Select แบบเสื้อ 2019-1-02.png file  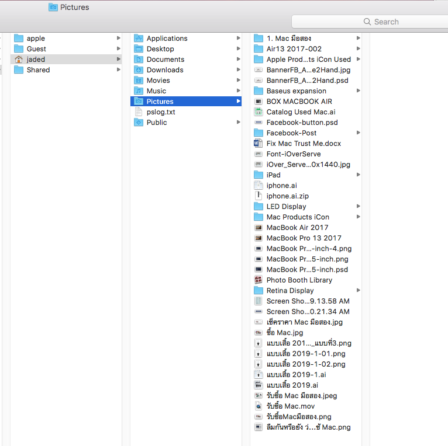pos(307,364)
